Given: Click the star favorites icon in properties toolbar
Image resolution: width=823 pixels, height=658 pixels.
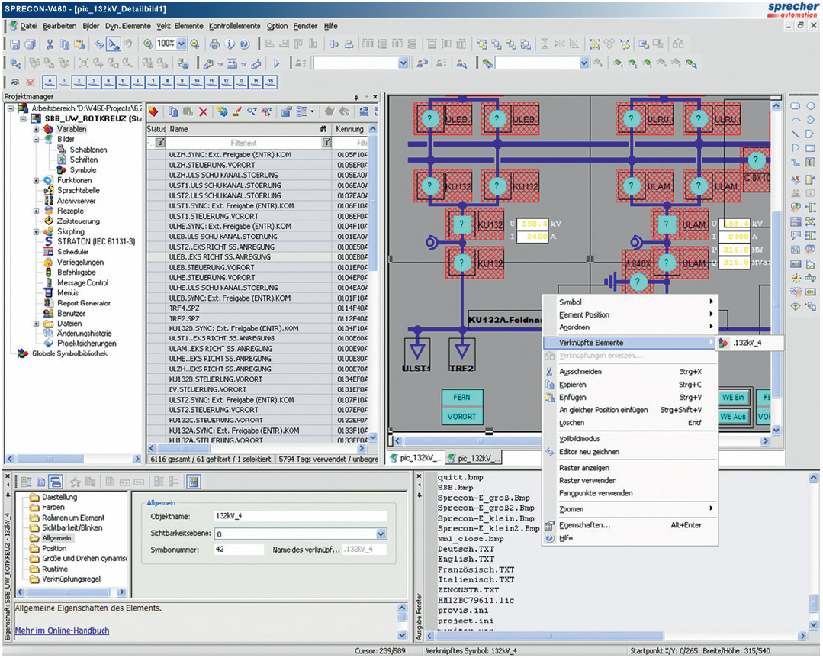Looking at the screenshot, I should [75, 482].
